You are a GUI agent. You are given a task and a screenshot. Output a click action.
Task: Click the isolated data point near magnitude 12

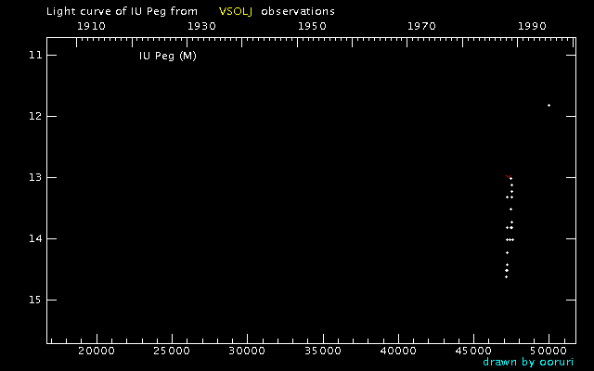pos(549,105)
